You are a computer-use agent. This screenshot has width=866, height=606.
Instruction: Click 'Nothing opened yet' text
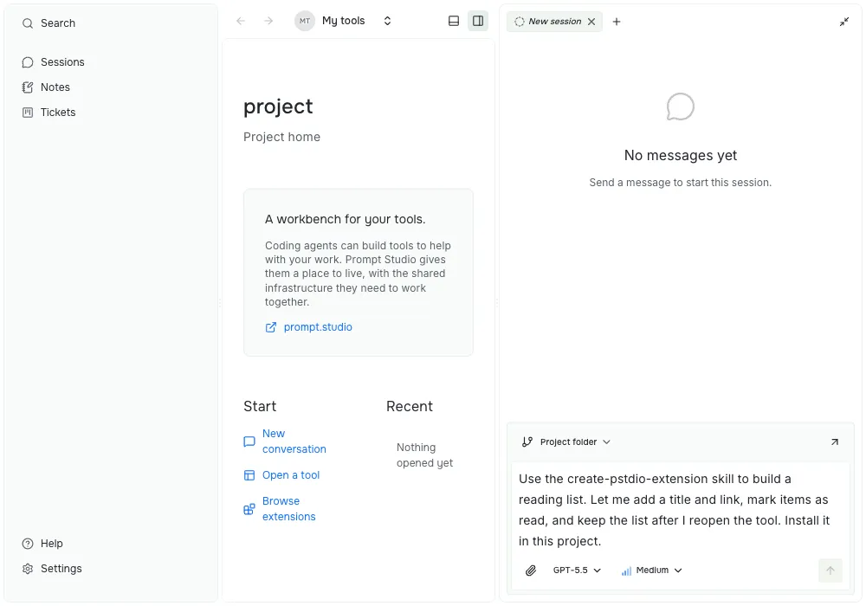click(x=424, y=455)
